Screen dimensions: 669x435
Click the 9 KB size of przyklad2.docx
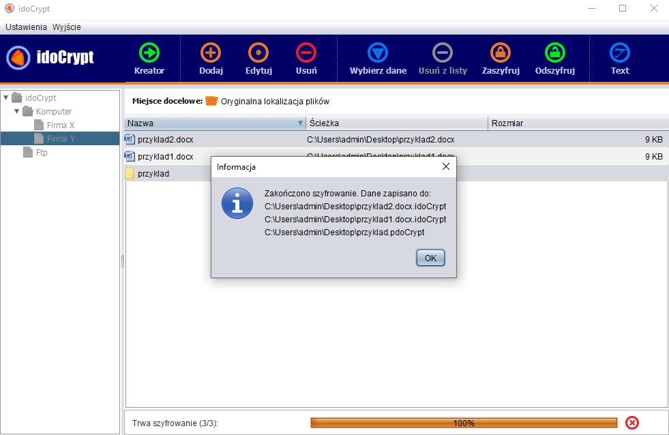click(x=653, y=140)
